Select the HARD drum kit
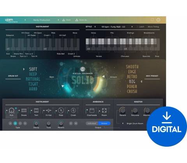This screenshot has width=187, height=163. click(33, 89)
